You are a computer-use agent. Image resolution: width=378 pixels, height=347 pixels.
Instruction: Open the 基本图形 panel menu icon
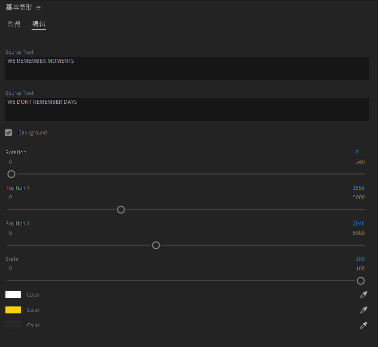coord(38,8)
